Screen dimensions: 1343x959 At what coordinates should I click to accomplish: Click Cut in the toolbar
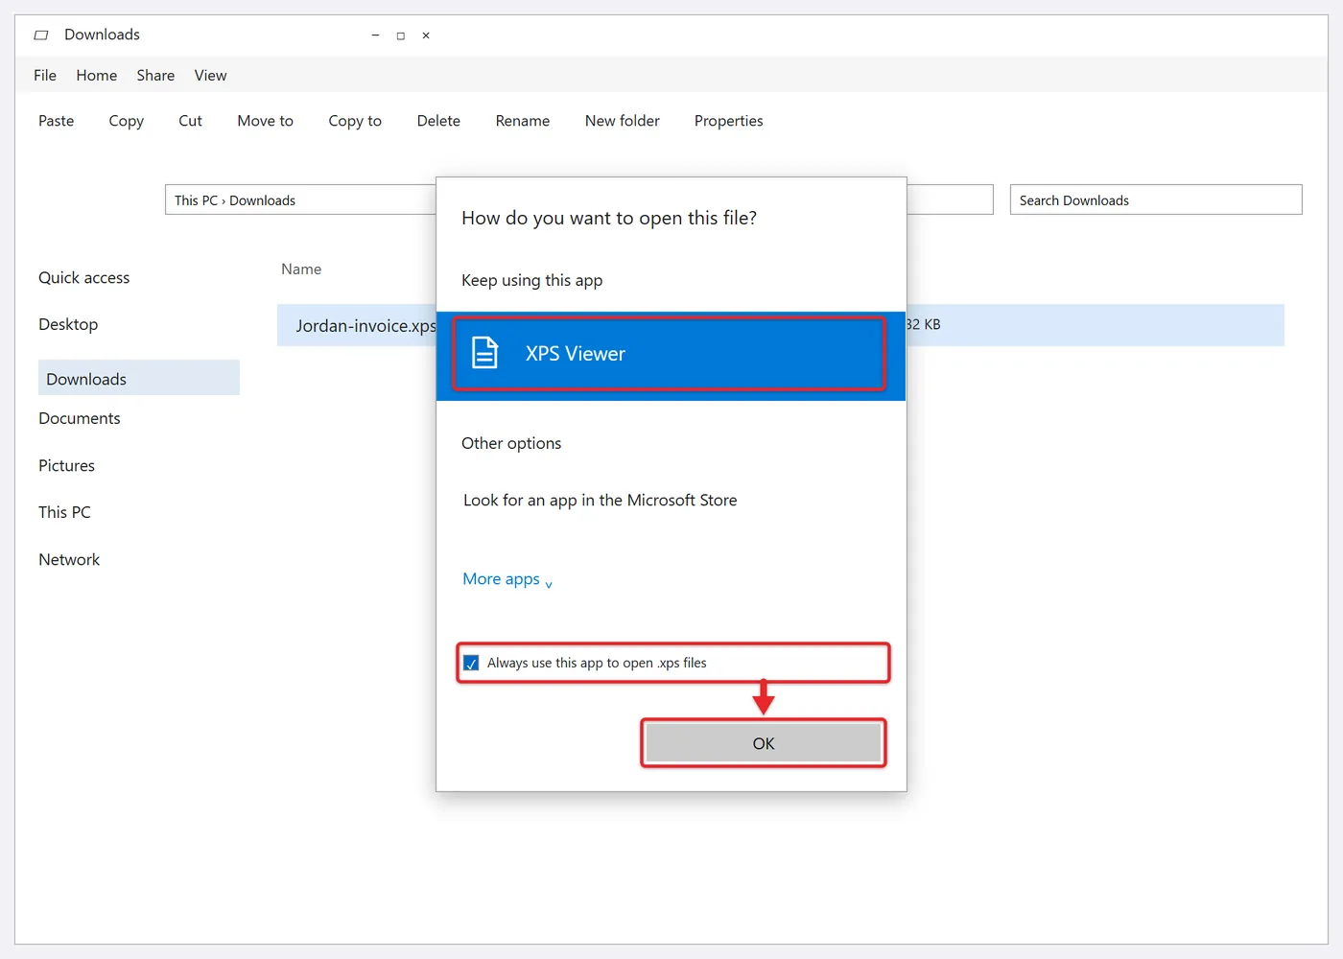coord(190,121)
